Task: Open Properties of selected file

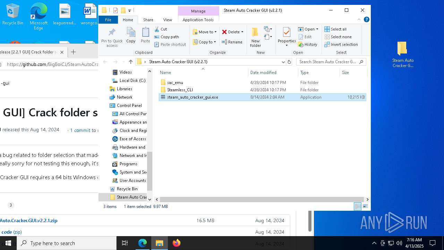Action: (287, 37)
